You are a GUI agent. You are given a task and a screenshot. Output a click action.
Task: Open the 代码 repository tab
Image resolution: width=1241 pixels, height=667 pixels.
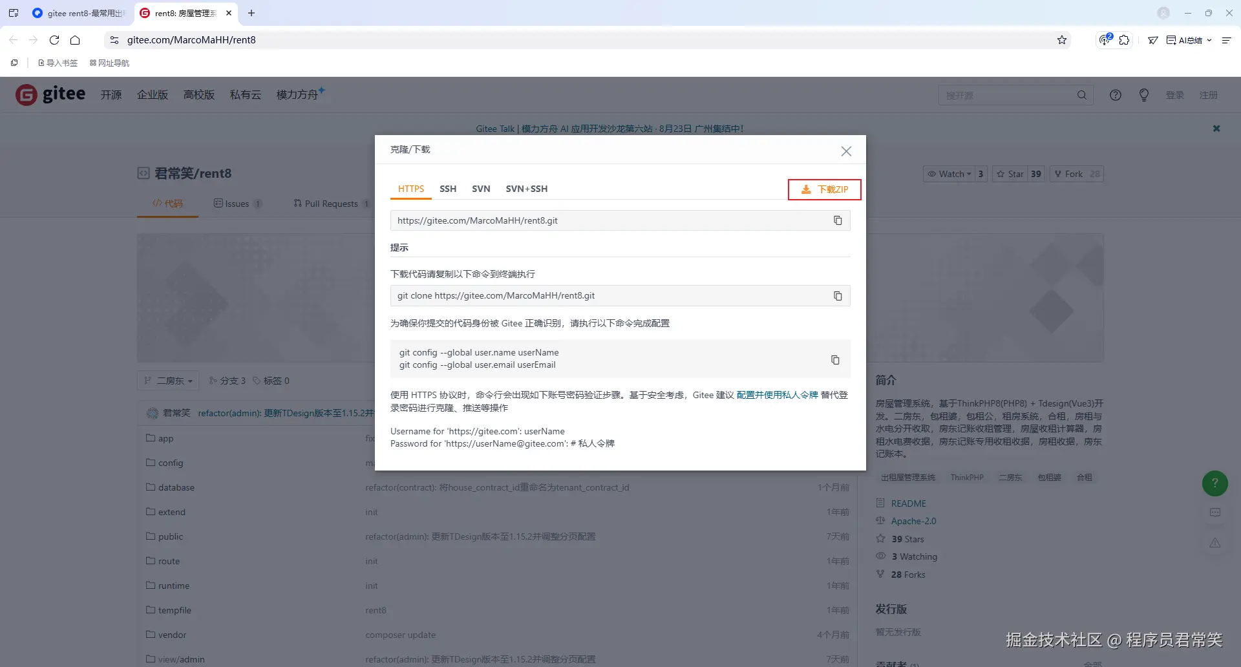167,204
